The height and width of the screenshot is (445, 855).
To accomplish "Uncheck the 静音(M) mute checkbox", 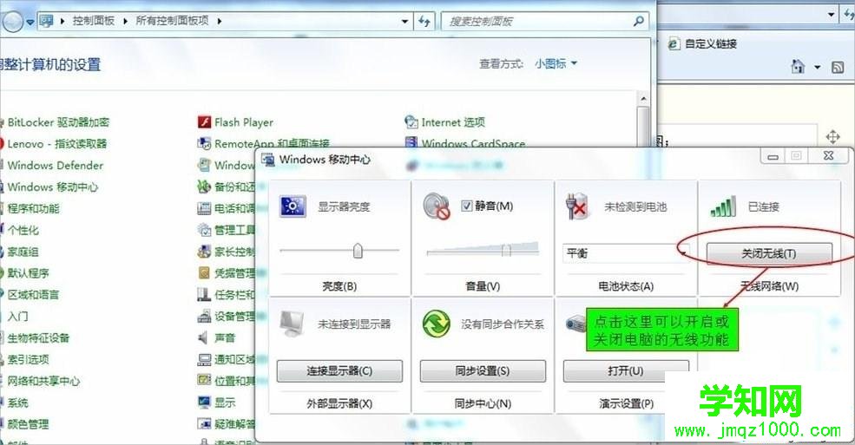I will (466, 206).
